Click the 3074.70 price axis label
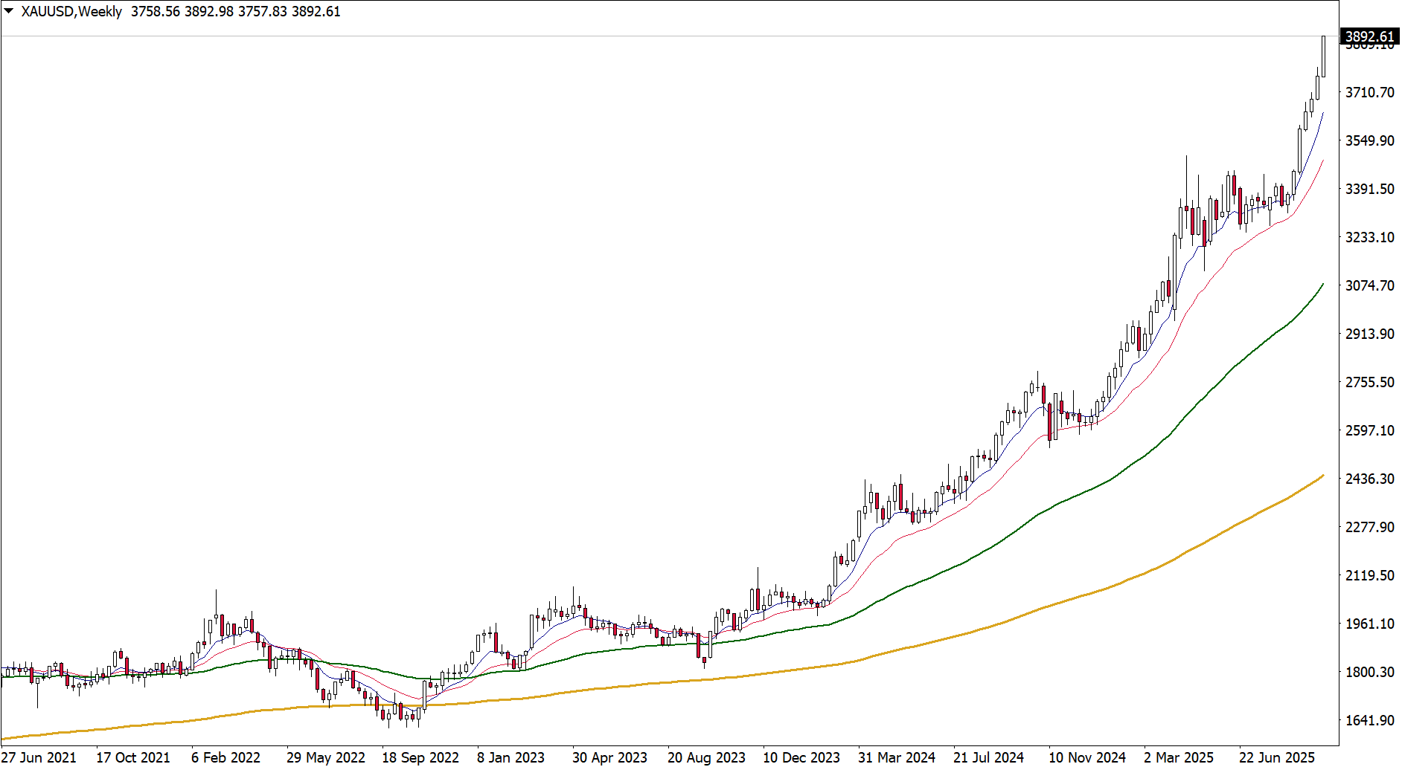This screenshot has width=1402, height=767. click(1369, 285)
